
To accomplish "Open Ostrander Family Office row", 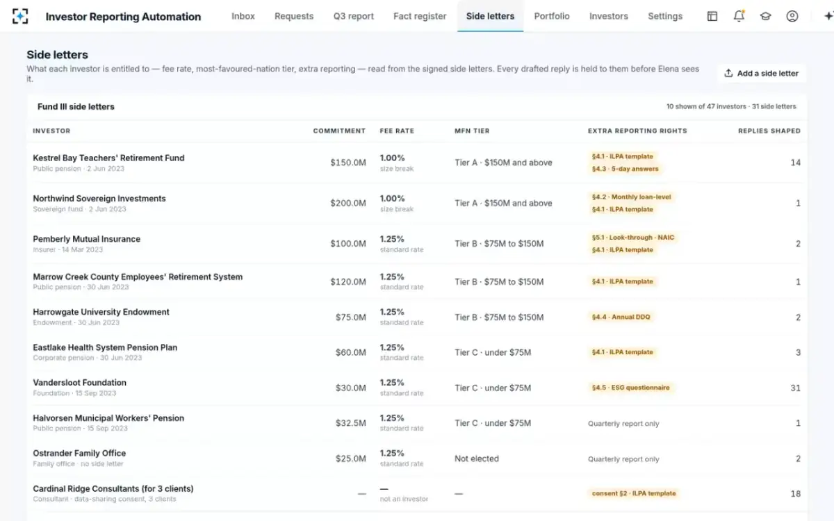I will point(417,458).
